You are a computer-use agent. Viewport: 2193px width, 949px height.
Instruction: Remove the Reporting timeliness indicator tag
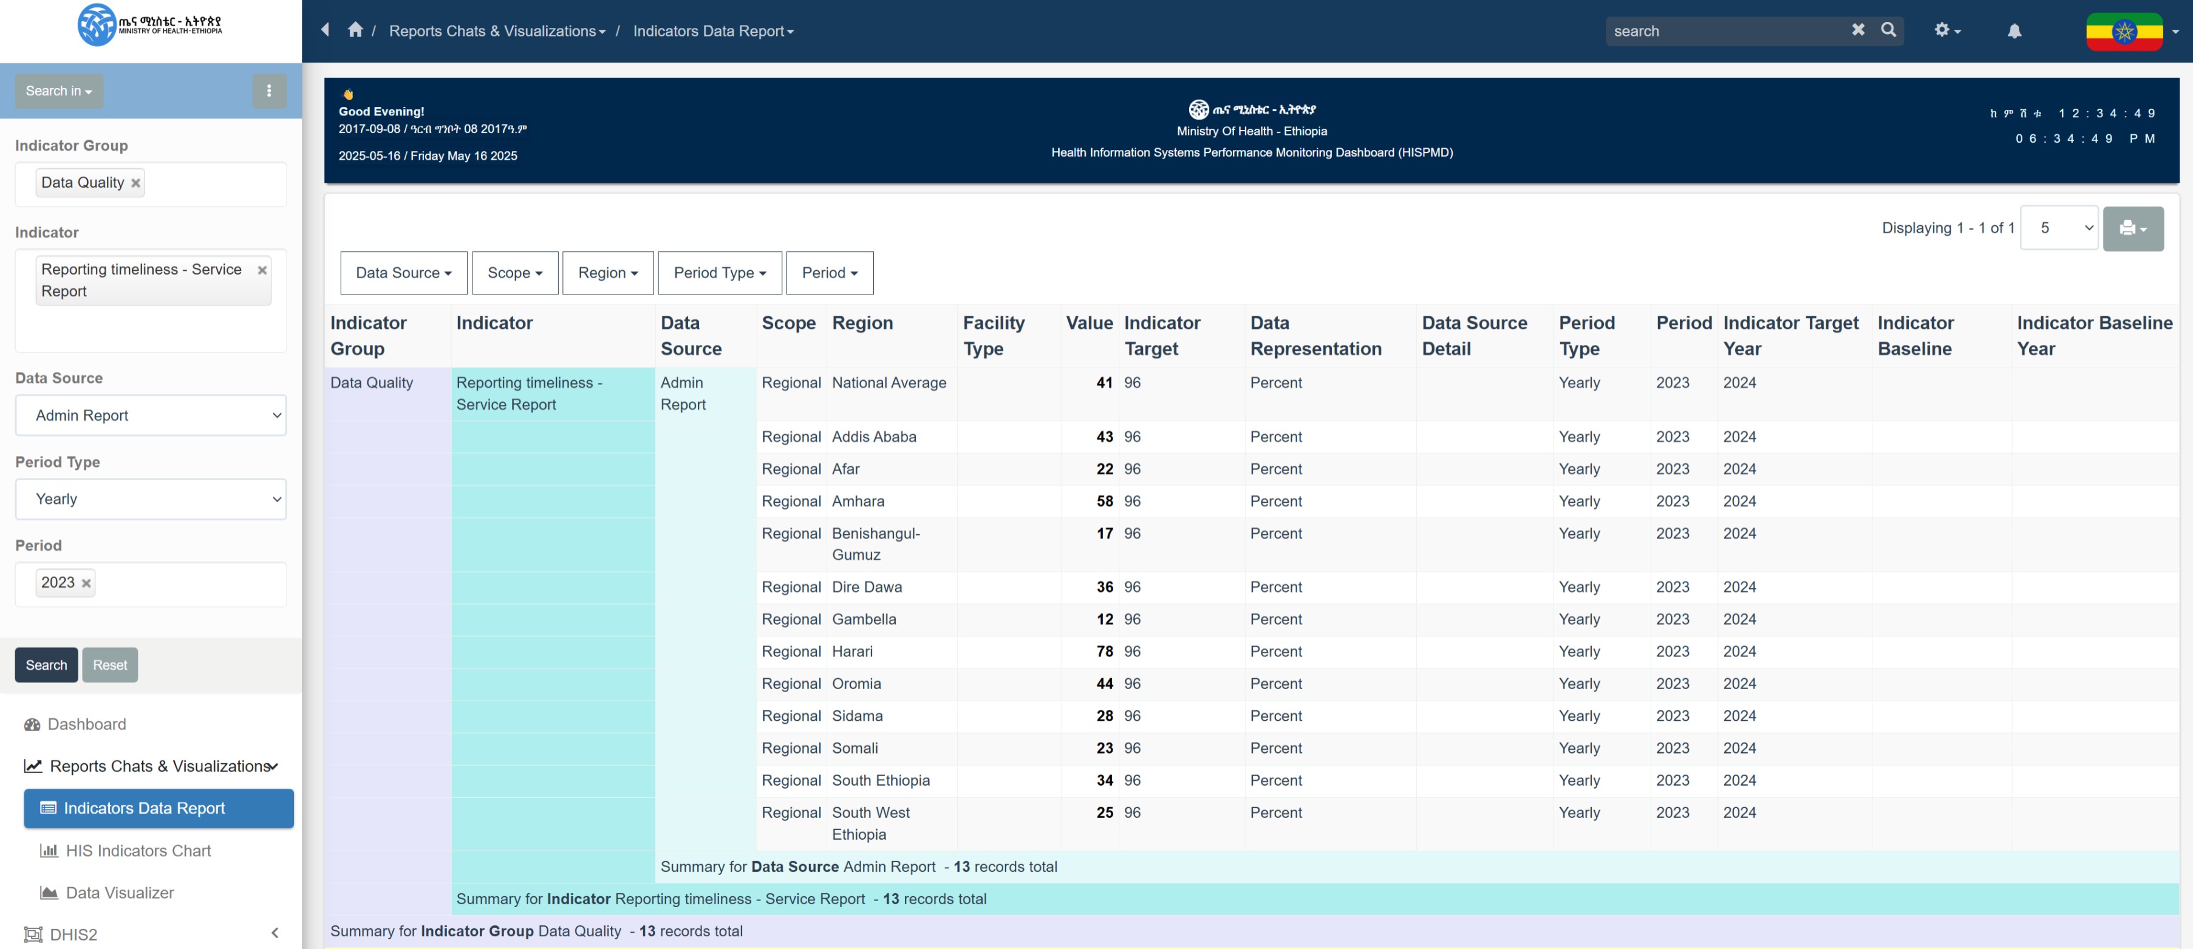262,270
